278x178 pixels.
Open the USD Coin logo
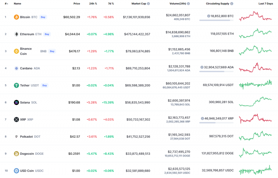16,171
